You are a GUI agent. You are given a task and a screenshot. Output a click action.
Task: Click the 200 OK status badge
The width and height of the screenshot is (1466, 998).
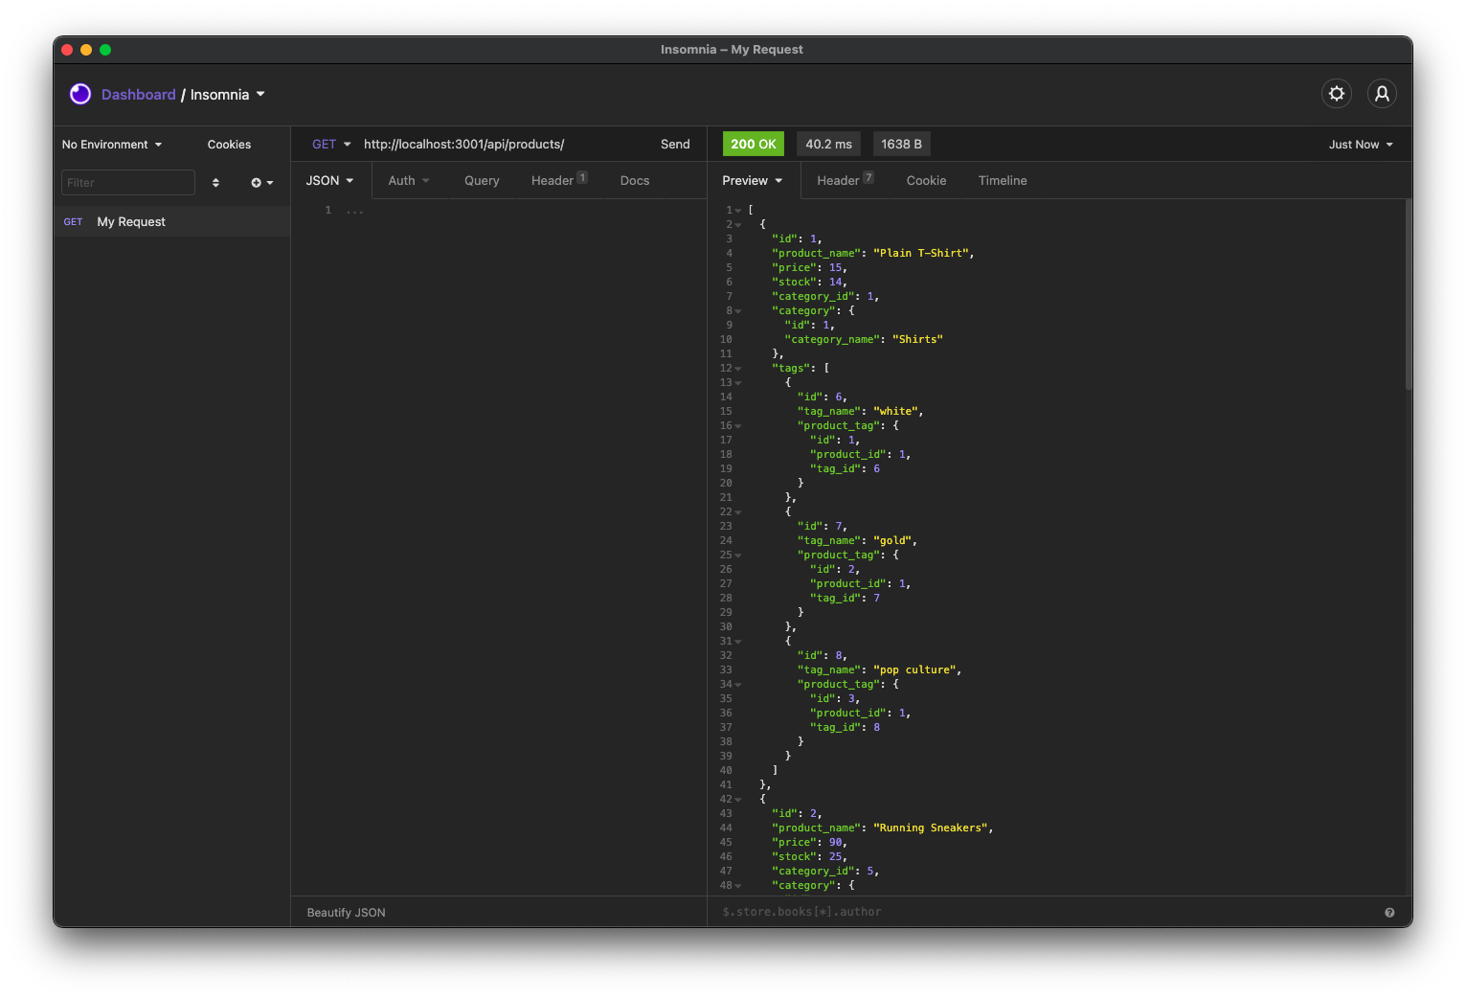(754, 144)
